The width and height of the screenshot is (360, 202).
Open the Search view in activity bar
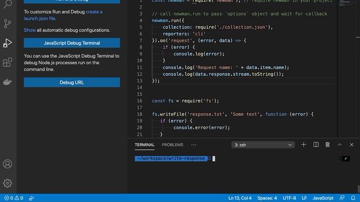(x=7, y=4)
